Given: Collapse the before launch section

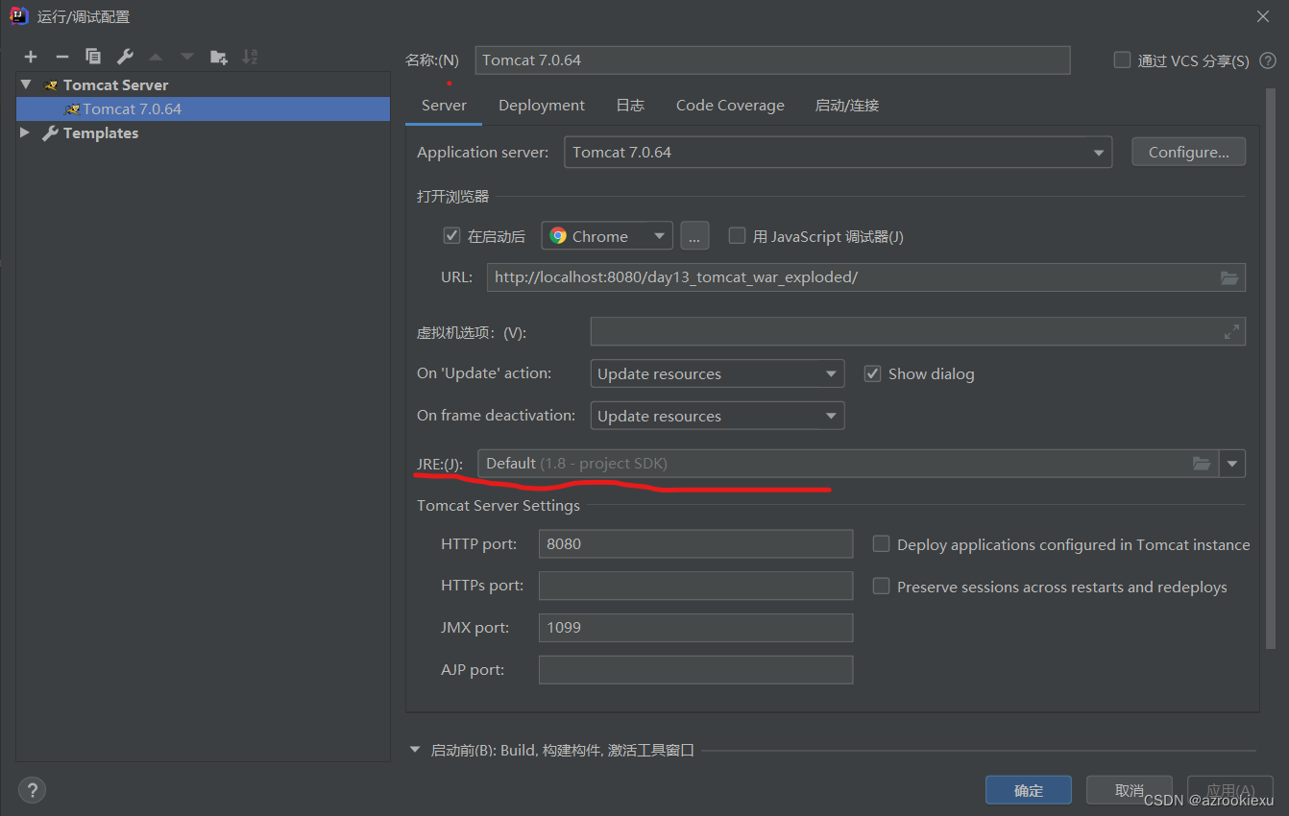Looking at the screenshot, I should (x=416, y=750).
